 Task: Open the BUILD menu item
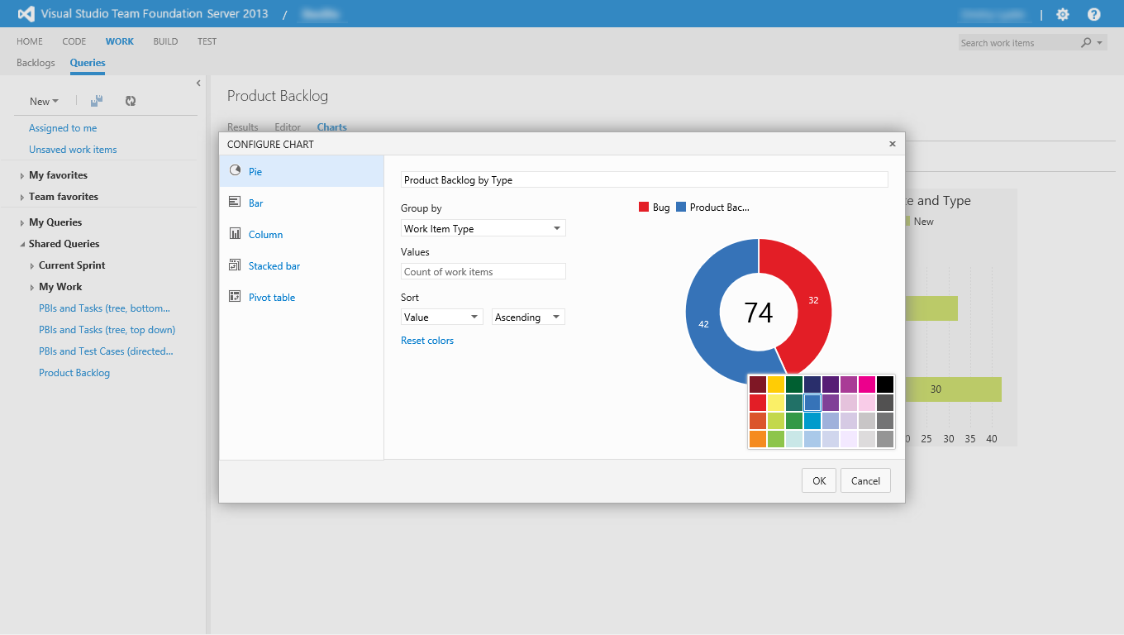(x=165, y=41)
